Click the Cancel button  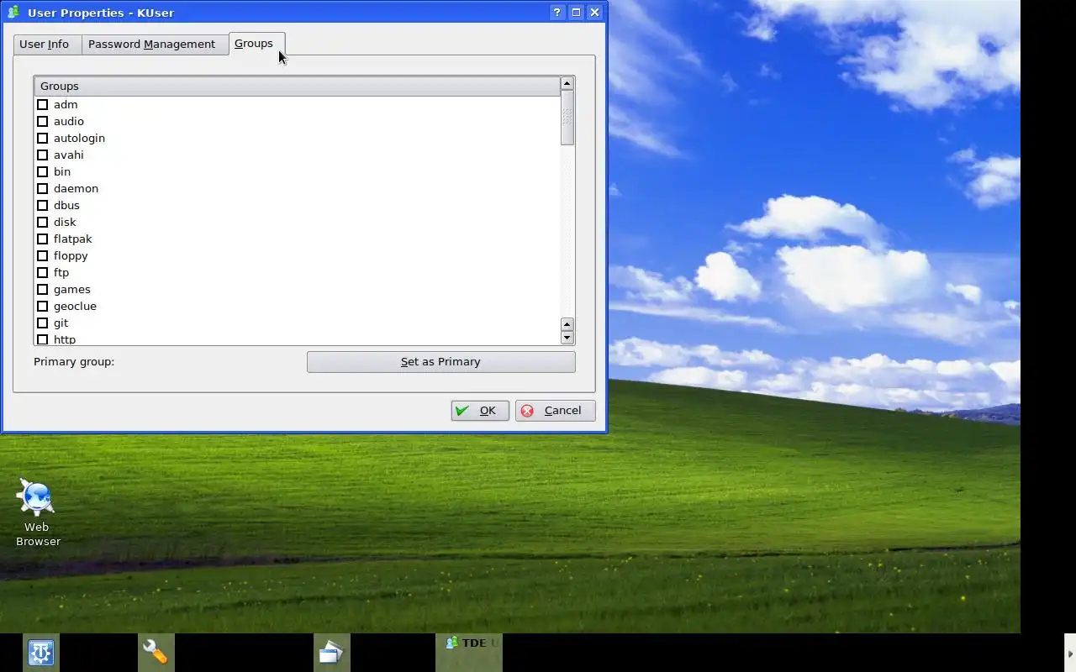(555, 410)
